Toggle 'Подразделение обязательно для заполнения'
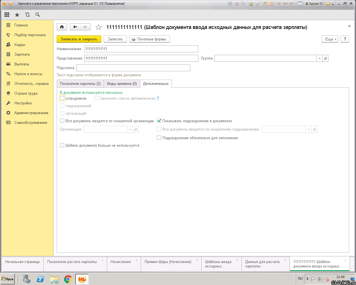Image resolution: width=356 pixels, height=285 pixels. pyautogui.click(x=159, y=138)
